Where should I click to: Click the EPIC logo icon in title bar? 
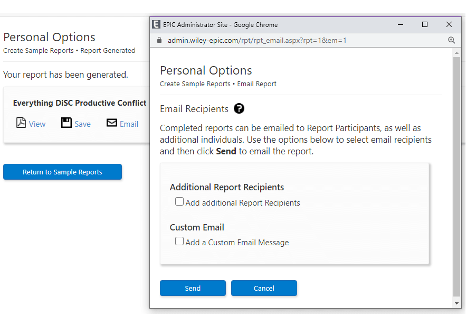[x=156, y=24]
